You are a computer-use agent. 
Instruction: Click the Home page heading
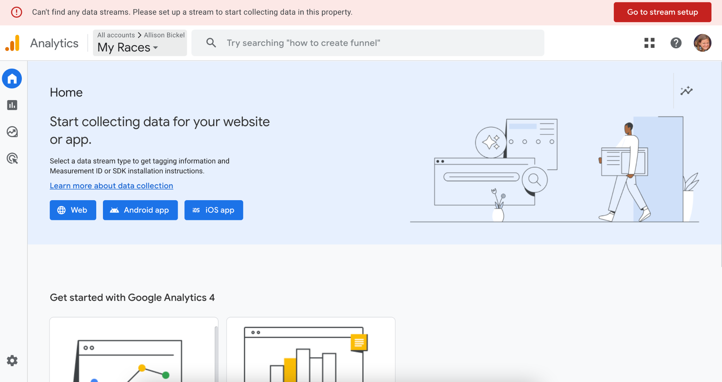coord(66,92)
